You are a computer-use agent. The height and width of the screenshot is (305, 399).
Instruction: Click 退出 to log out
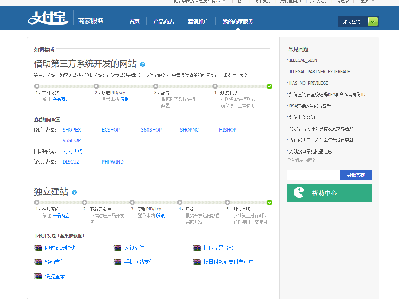click(x=241, y=1)
